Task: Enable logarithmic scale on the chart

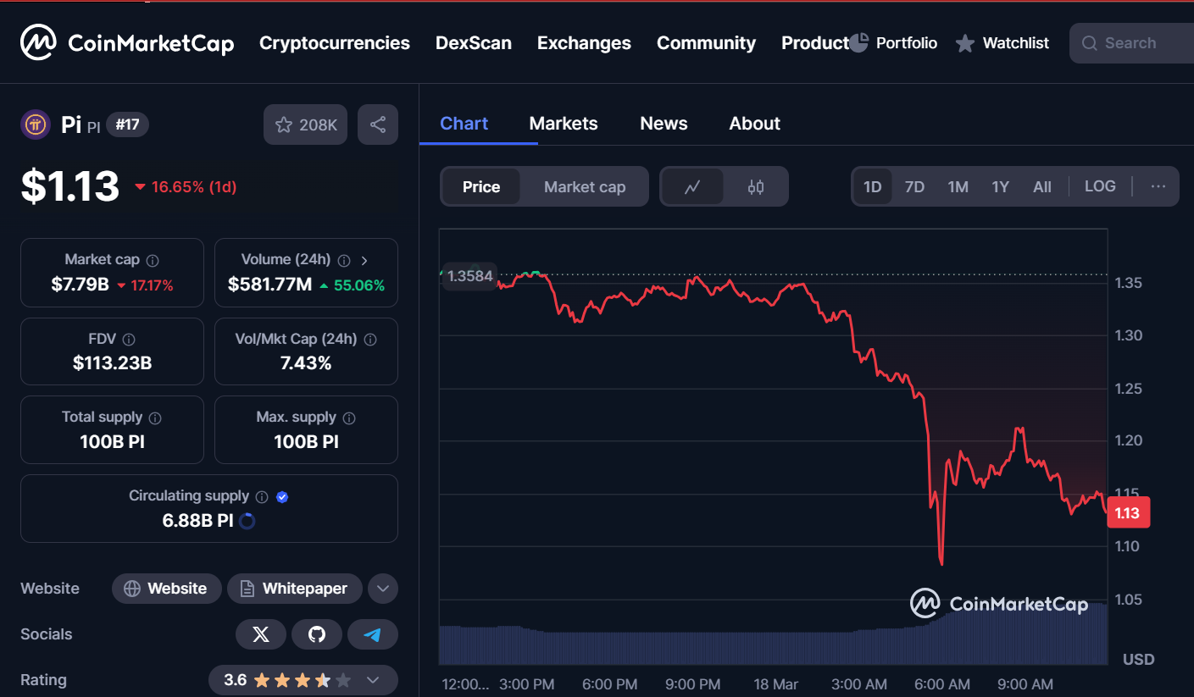Action: coord(1099,185)
